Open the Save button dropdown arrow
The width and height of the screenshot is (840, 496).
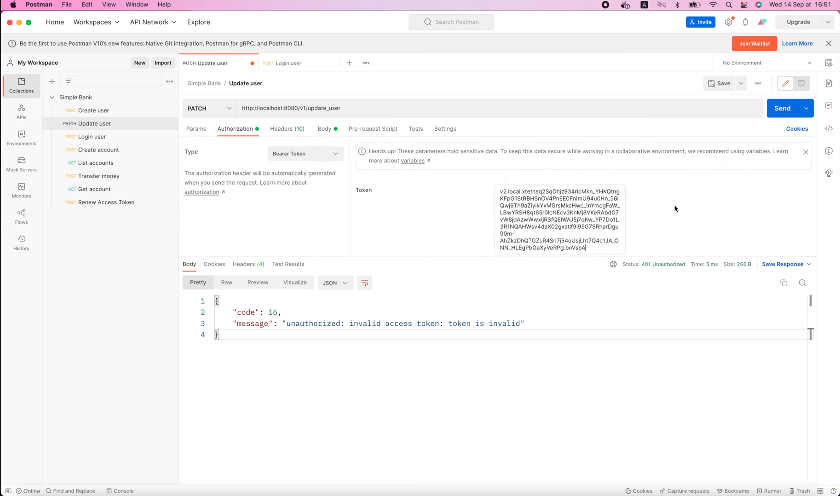coord(741,83)
